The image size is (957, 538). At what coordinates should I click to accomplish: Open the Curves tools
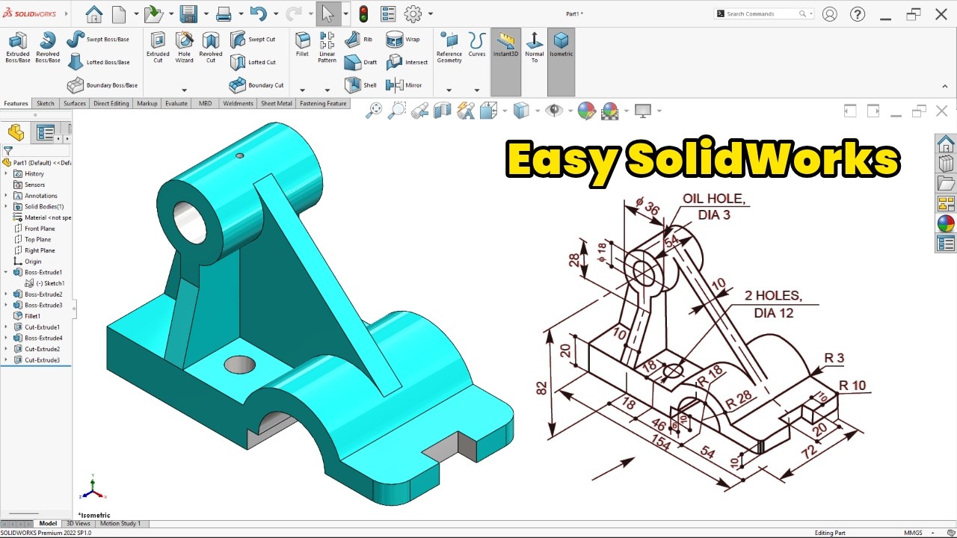477,45
